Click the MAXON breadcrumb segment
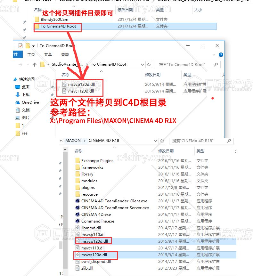 pos(73,141)
